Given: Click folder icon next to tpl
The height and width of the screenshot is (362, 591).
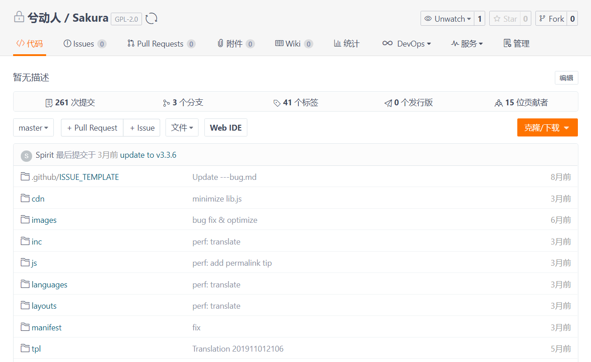Looking at the screenshot, I should pos(25,348).
